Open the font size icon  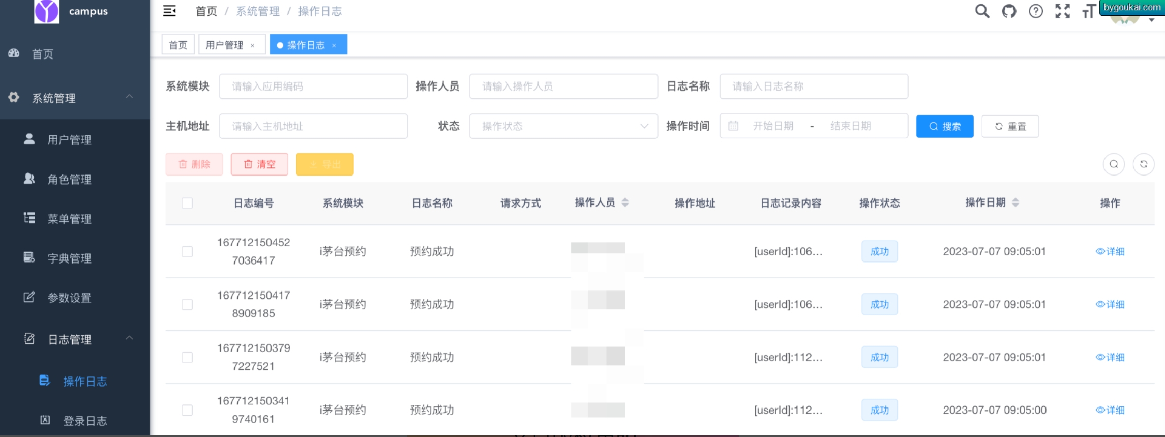1089,11
